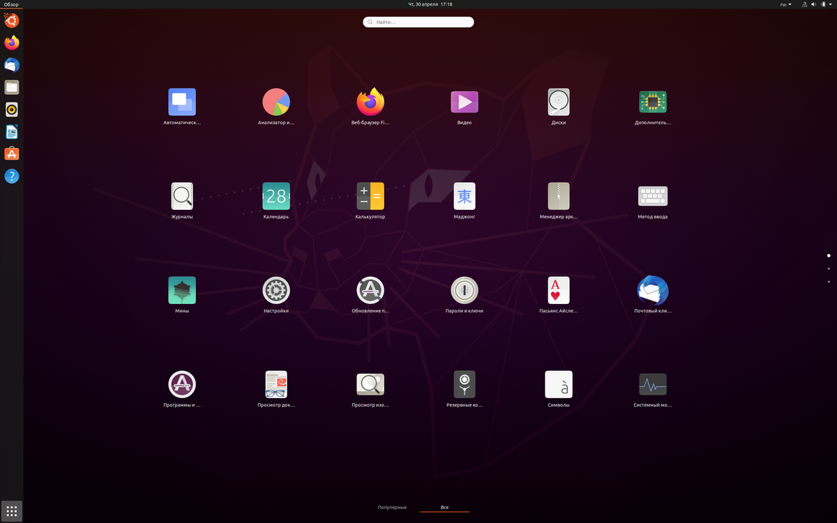Open Disk Usage Analyzer
This screenshot has height=523, width=837.
[276, 103]
